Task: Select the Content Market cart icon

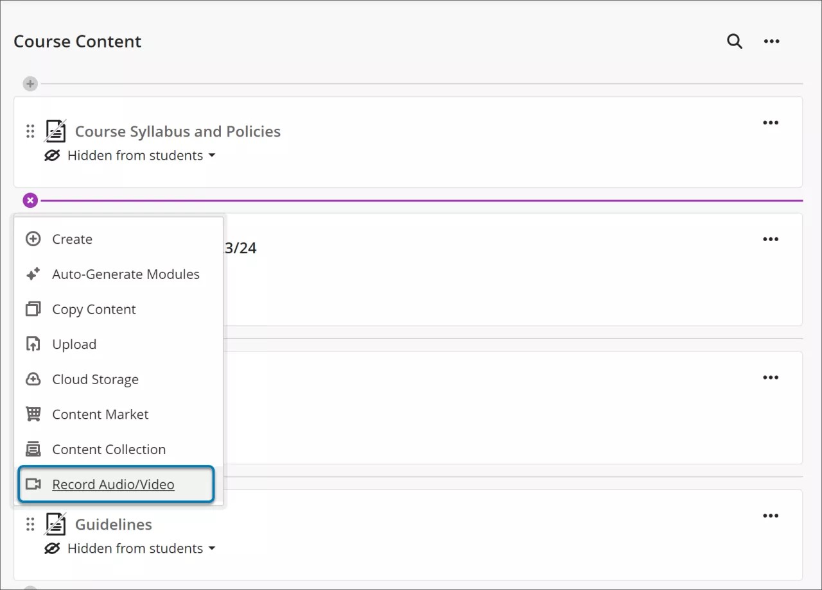Action: pyautogui.click(x=33, y=414)
